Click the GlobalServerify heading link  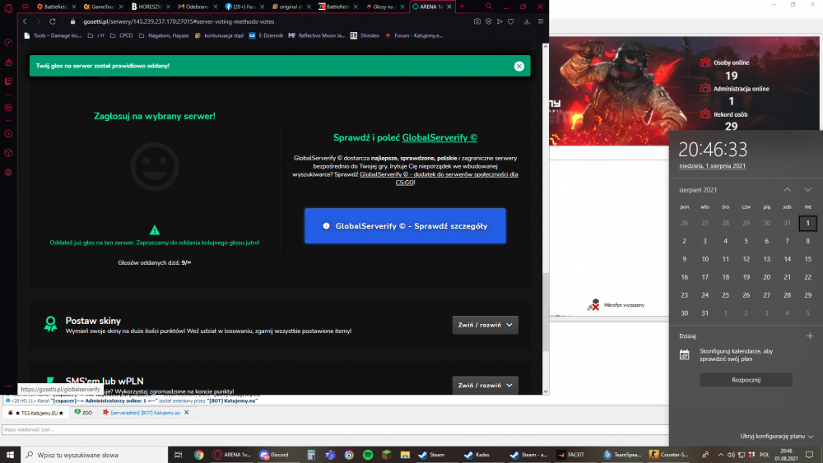pos(439,138)
